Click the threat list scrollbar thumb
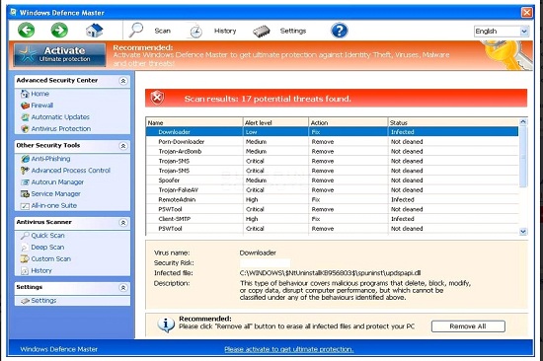543x361 pixels. pyautogui.click(x=523, y=157)
